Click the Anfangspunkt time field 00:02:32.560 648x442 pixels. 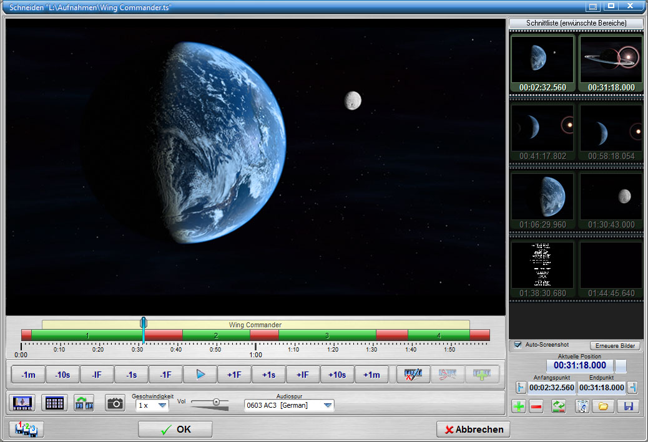click(552, 388)
